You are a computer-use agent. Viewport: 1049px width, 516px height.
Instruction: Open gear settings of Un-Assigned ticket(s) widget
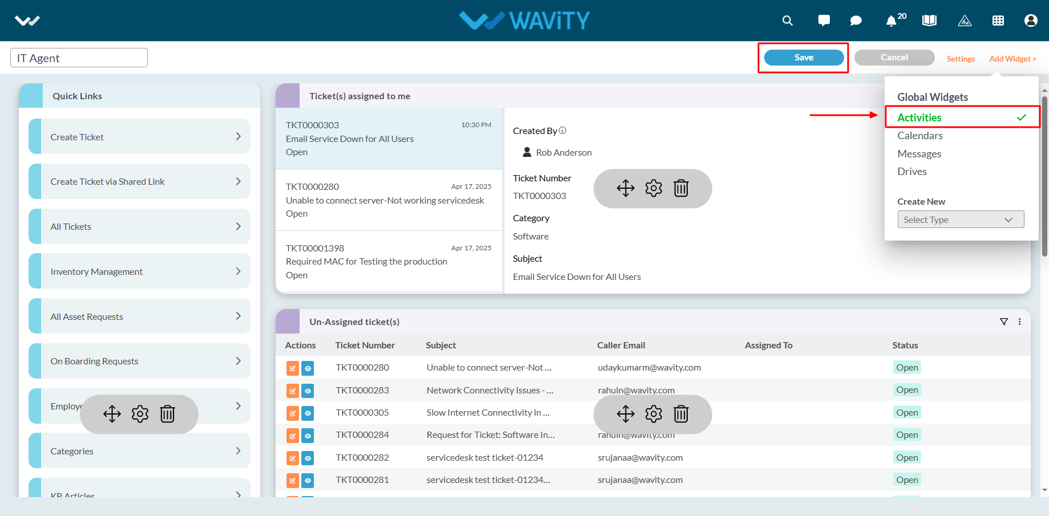pos(653,414)
